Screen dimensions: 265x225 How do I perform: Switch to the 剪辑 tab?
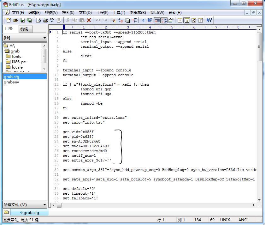[x=24, y=29]
